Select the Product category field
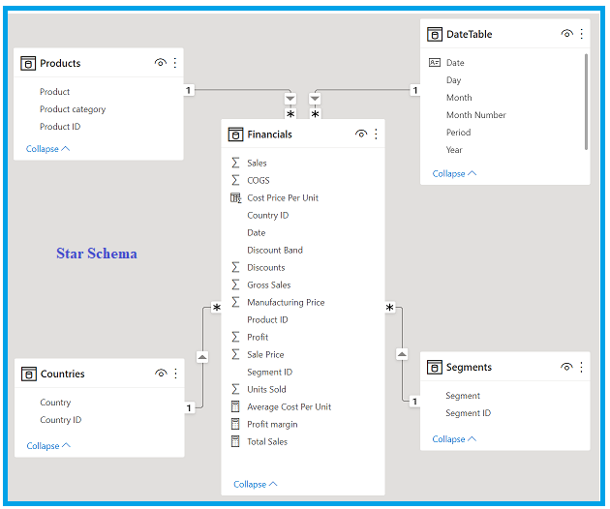Image resolution: width=610 pixels, height=509 pixels. [73, 109]
